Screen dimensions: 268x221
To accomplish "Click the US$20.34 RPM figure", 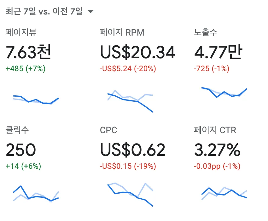I will pyautogui.click(x=137, y=52).
